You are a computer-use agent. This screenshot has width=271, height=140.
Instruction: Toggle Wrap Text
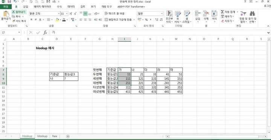[x=114, y=14]
